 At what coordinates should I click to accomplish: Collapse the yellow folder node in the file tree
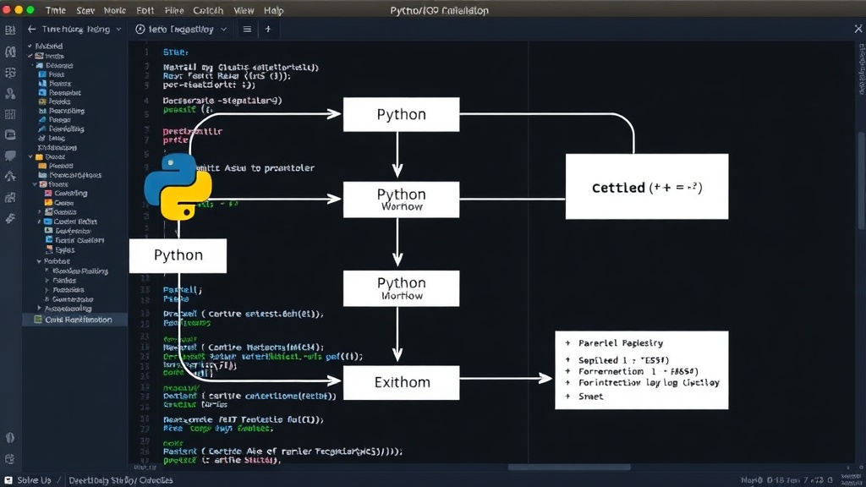(30, 156)
